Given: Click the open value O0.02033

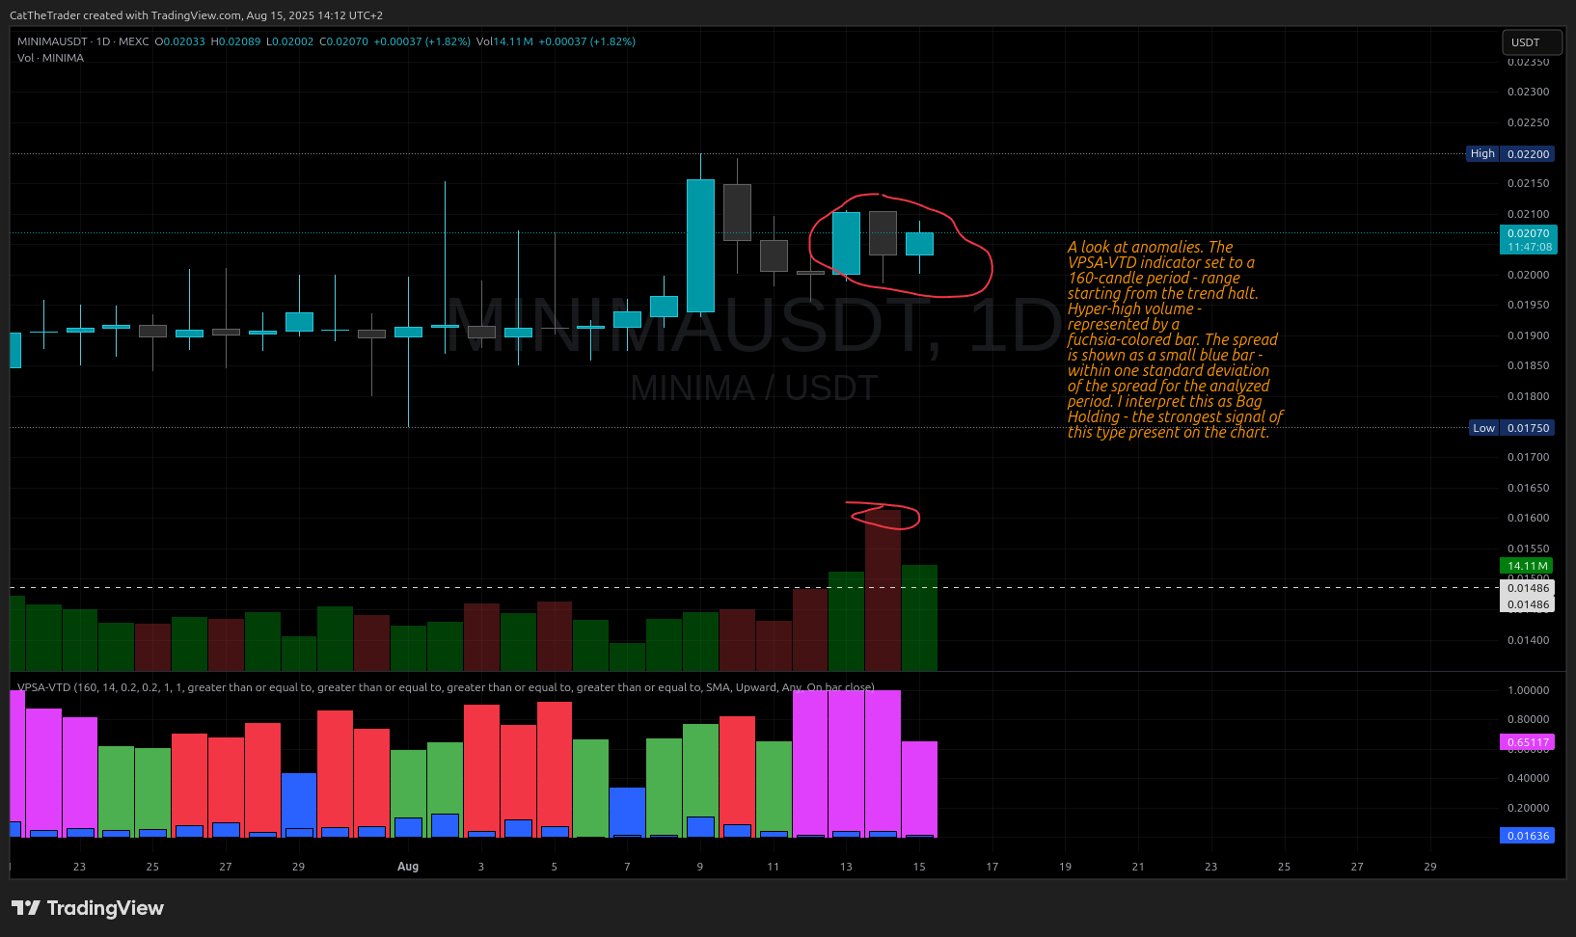Looking at the screenshot, I should [x=180, y=41].
